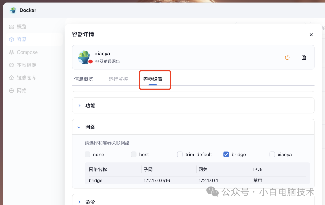This screenshot has height=205, width=325.
Task: Go to Compose in the sidebar
Action: (x=27, y=52)
